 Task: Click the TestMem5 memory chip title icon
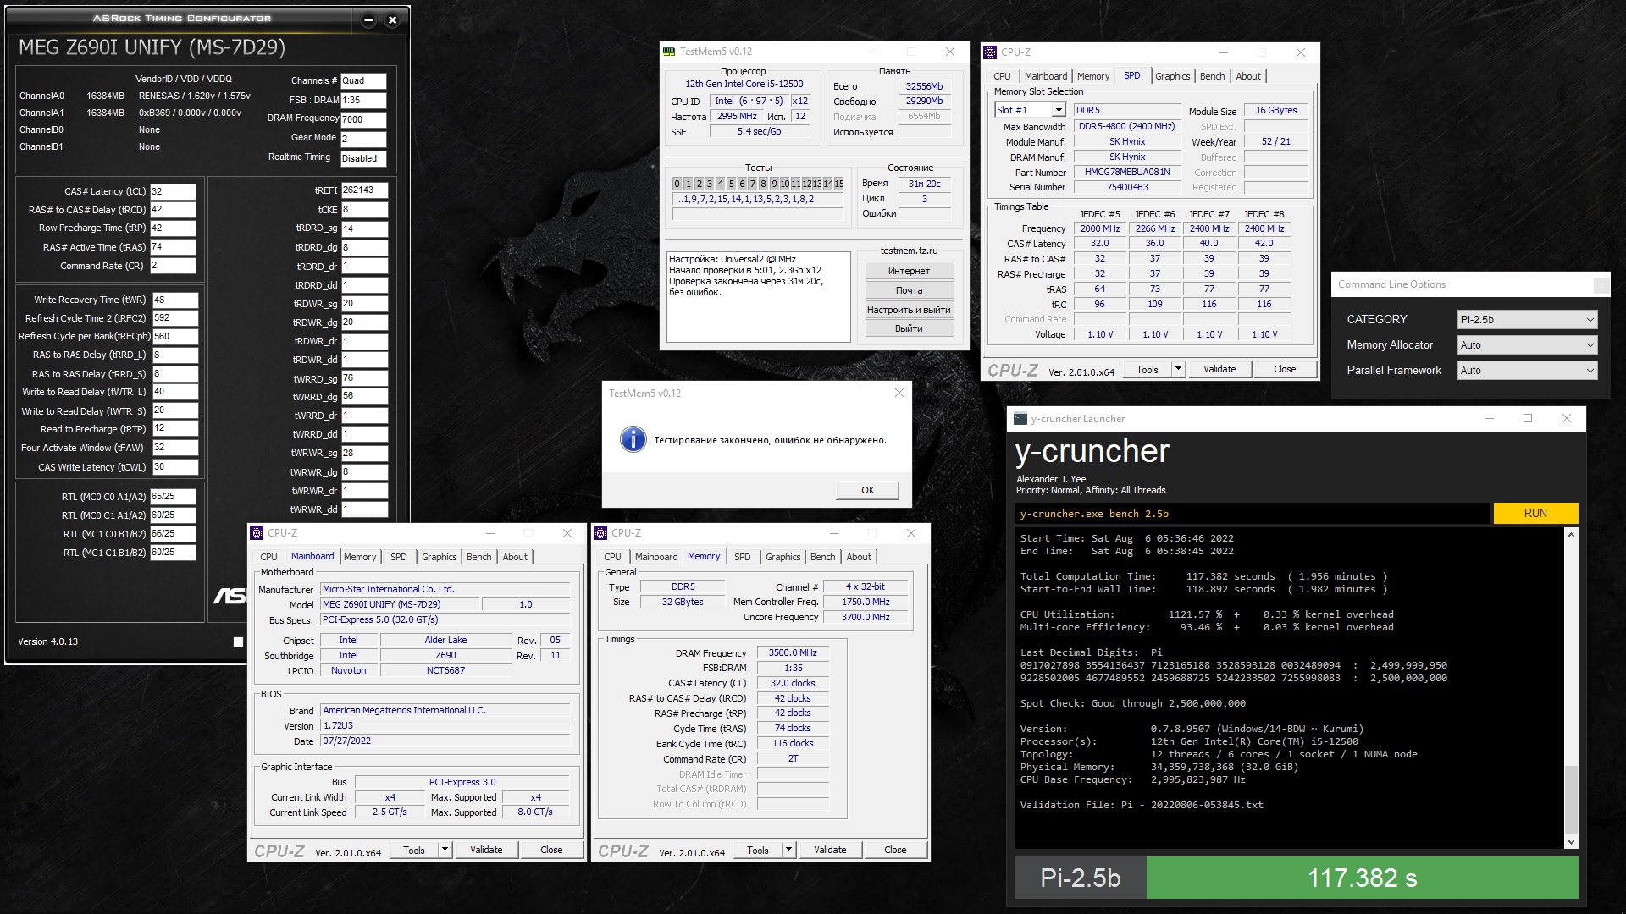[669, 52]
